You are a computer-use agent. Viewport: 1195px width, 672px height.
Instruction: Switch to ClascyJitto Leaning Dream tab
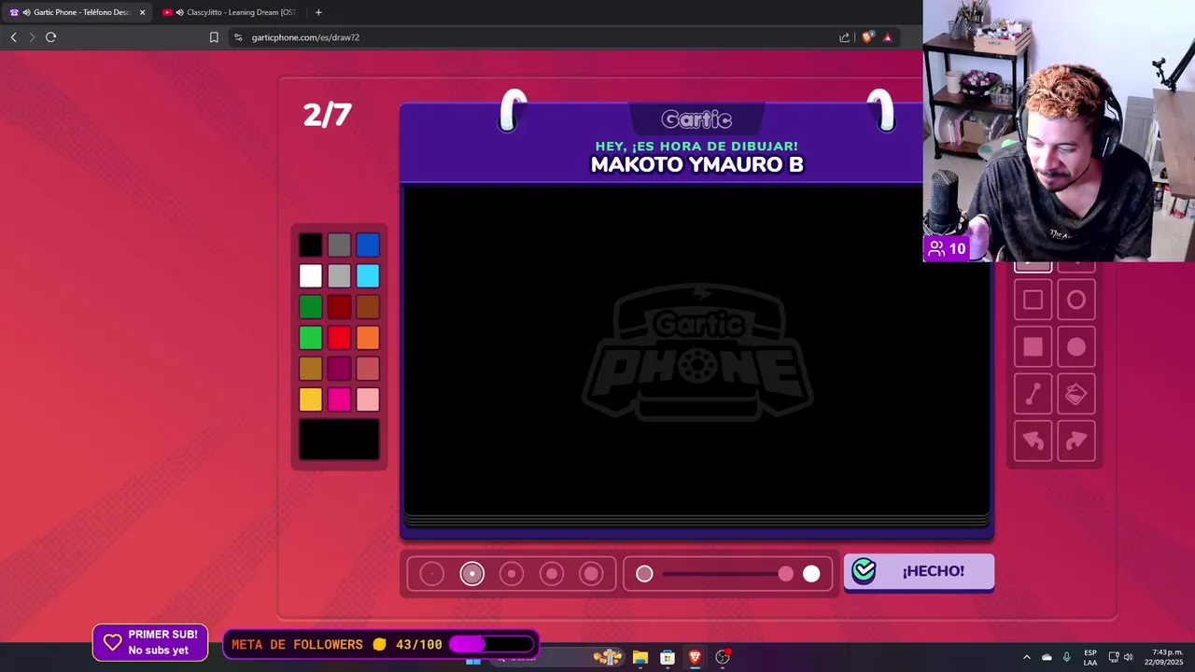pos(233,12)
